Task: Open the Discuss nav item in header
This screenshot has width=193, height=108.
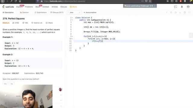Action: point(64,7)
